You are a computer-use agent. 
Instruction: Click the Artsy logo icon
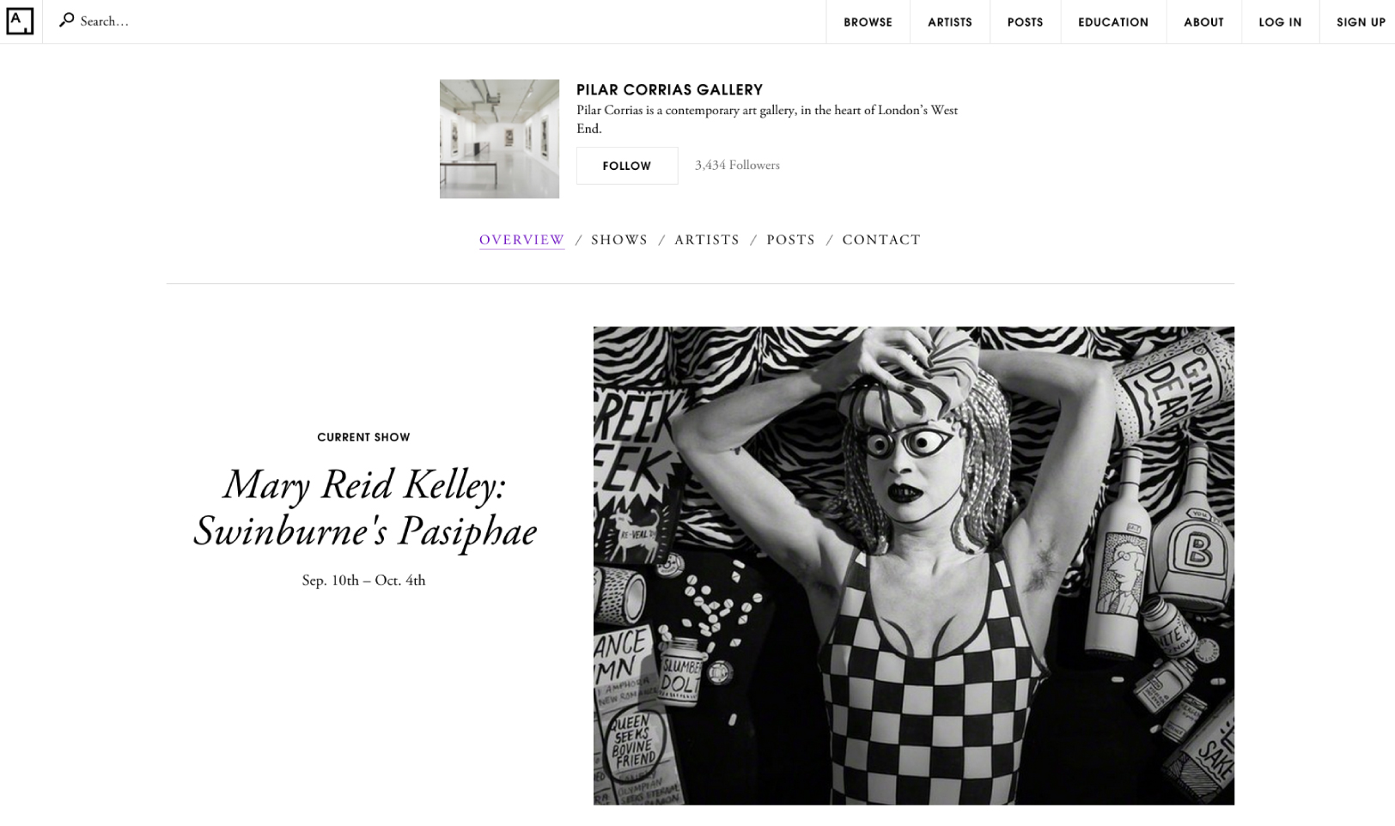(x=20, y=21)
